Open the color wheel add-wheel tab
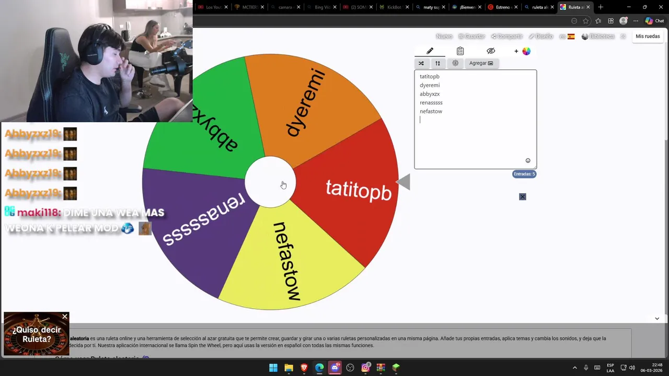This screenshot has height=376, width=669. click(522, 51)
